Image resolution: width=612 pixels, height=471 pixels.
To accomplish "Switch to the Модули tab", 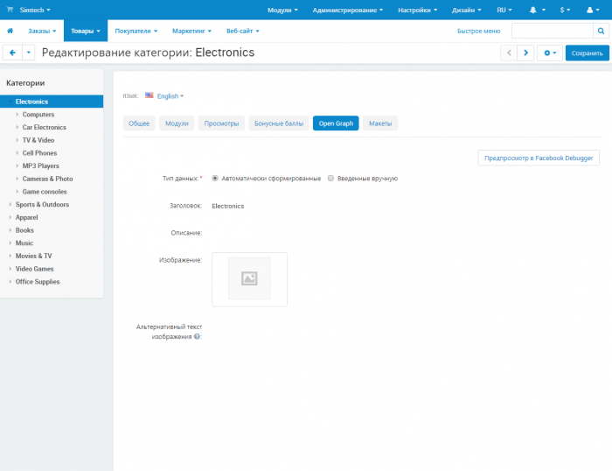I will (x=177, y=123).
